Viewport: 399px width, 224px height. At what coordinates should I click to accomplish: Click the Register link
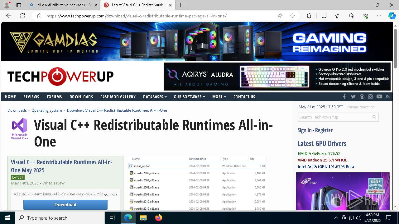(324, 130)
